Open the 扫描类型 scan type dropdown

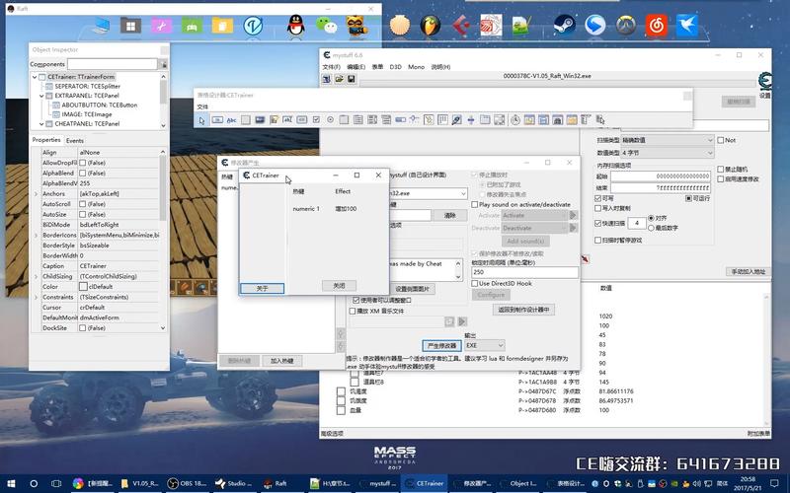[668, 140]
